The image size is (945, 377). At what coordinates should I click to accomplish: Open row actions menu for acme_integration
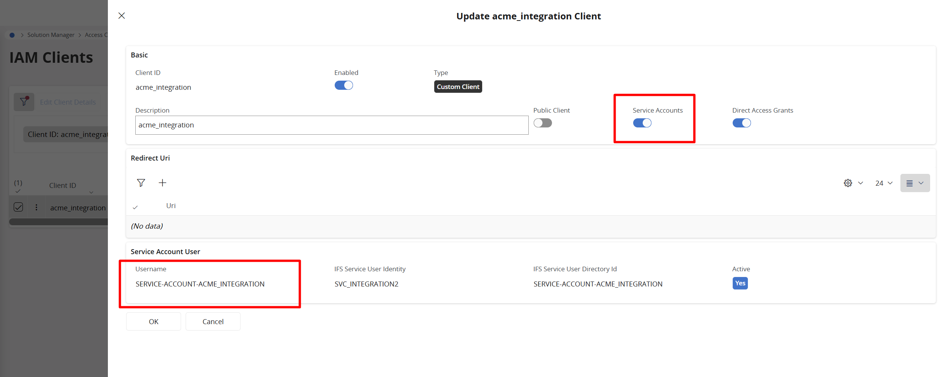[x=36, y=207]
